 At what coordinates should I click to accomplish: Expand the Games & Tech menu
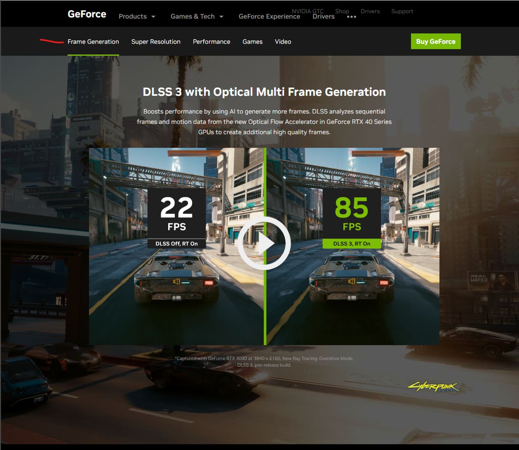[197, 16]
